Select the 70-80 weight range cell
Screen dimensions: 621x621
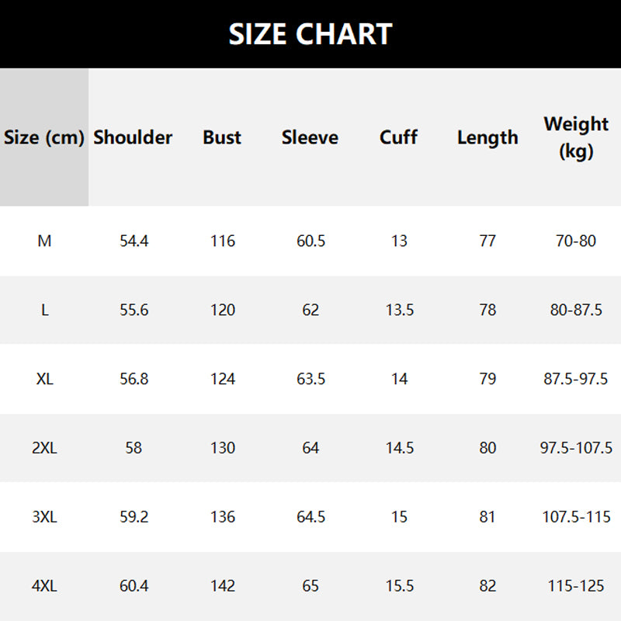coord(576,241)
